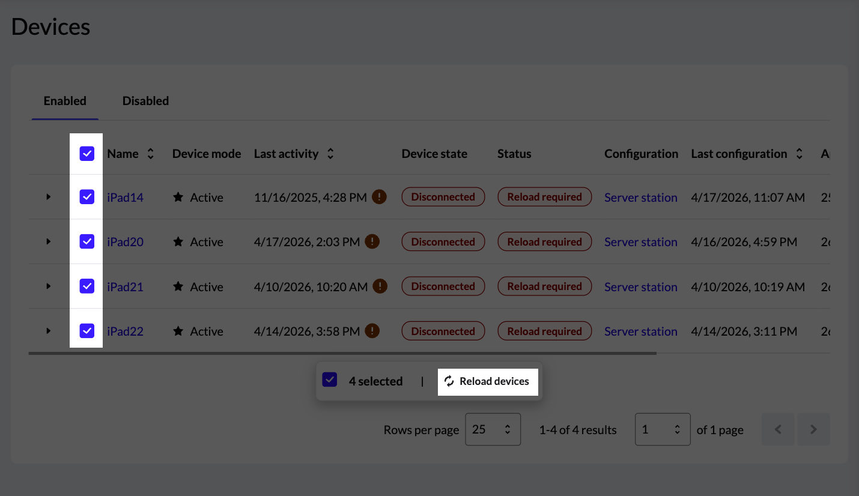Click the star icon beside iPad21's Active status
The width and height of the screenshot is (859, 496).
pyautogui.click(x=177, y=286)
